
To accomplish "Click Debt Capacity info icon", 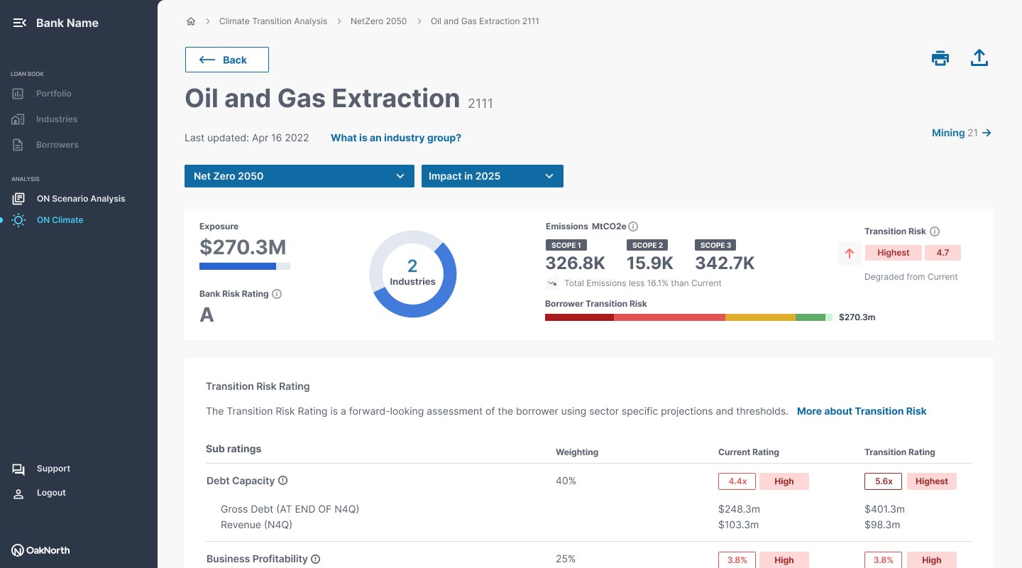I will [282, 481].
